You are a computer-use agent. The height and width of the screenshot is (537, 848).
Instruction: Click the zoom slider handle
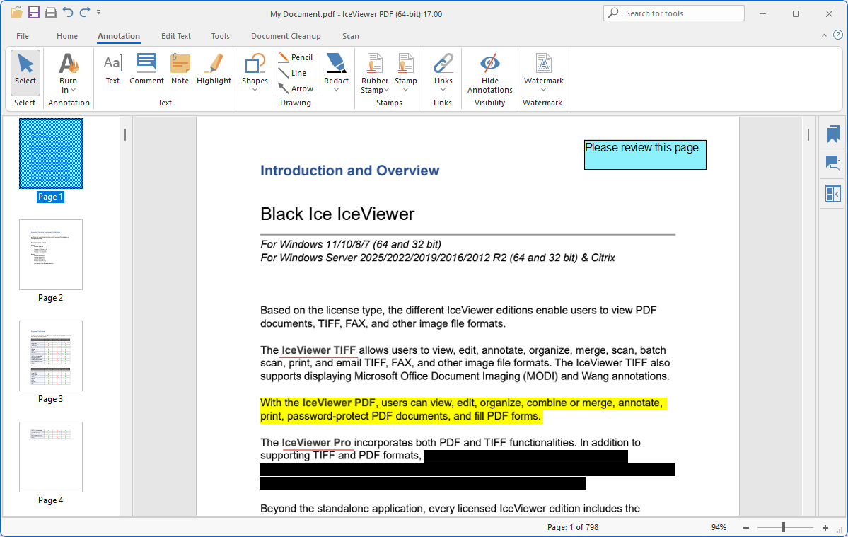coord(783,527)
